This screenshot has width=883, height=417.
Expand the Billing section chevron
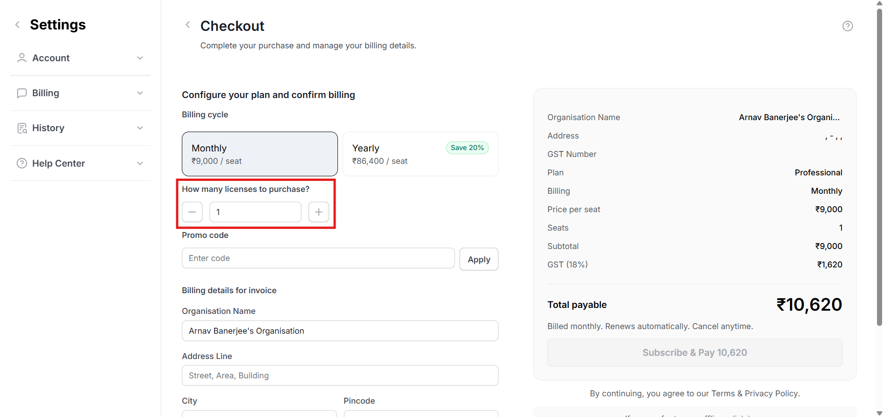click(140, 93)
